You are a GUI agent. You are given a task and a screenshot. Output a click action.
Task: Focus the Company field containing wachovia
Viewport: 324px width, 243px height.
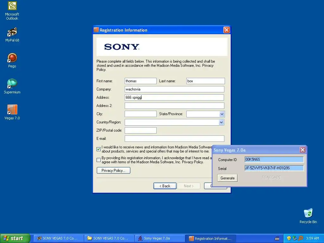(174, 89)
